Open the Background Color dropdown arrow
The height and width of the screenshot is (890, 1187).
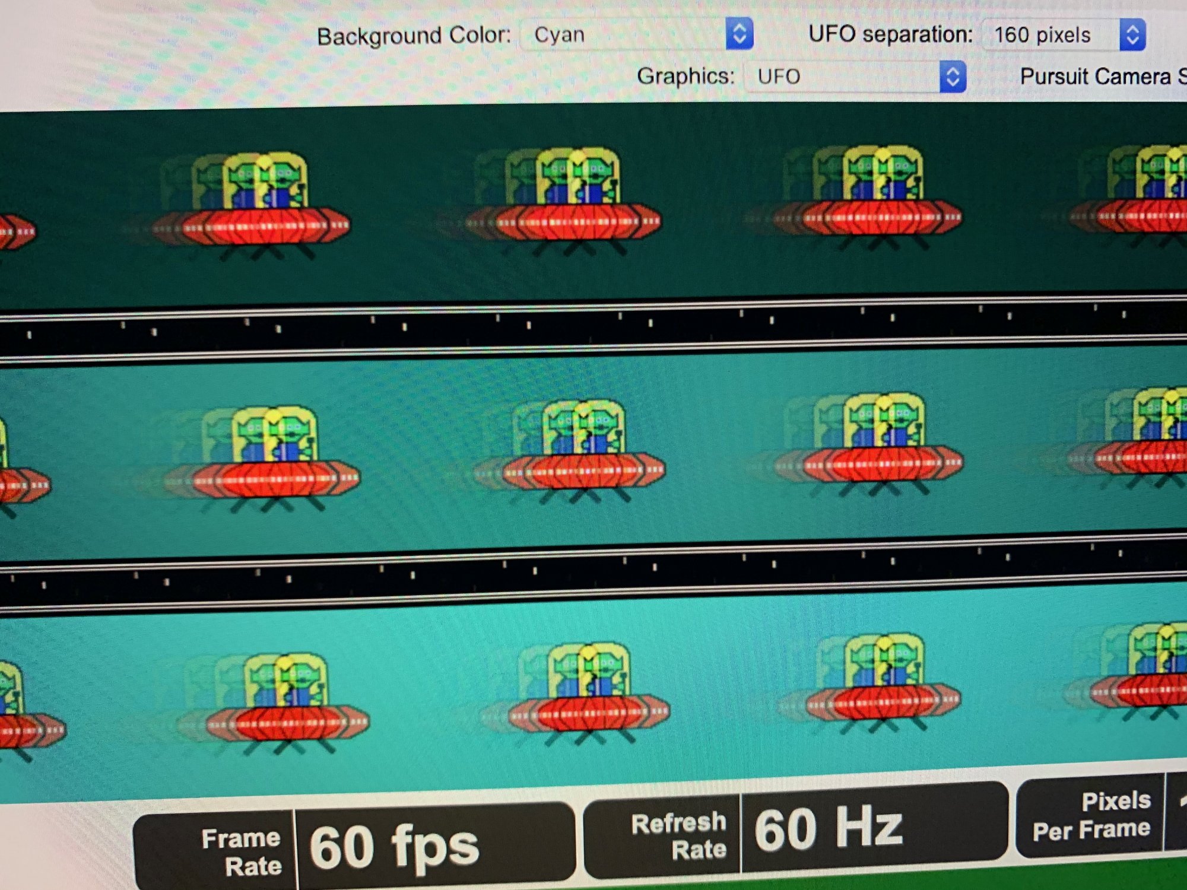[739, 34]
